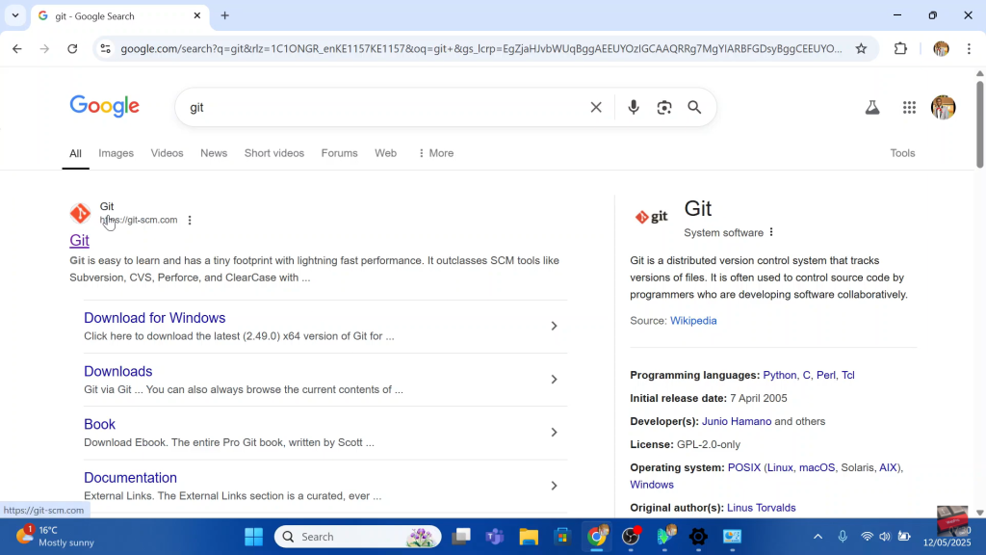Screen dimensions: 986x555
Task: Open Wikipedia source link
Action: click(x=693, y=320)
